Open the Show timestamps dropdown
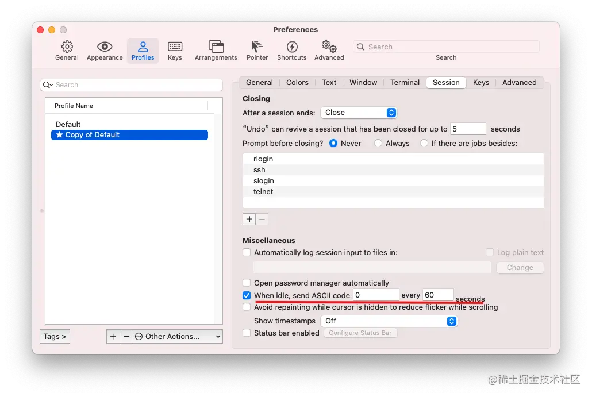 (389, 321)
